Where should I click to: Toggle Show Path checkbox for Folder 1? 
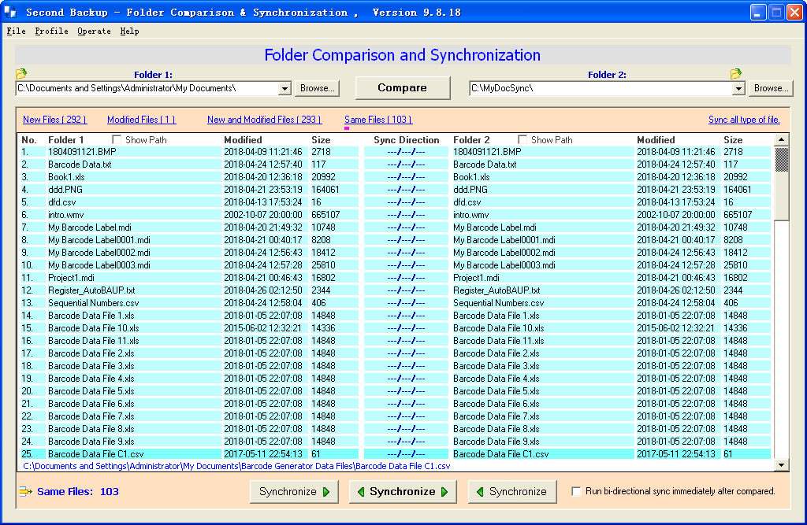117,140
